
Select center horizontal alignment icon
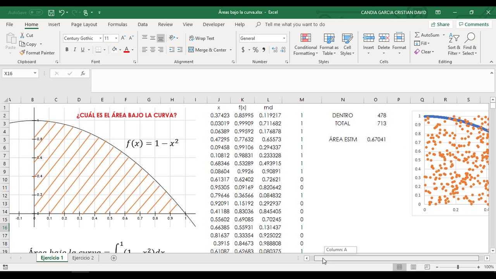point(153,50)
